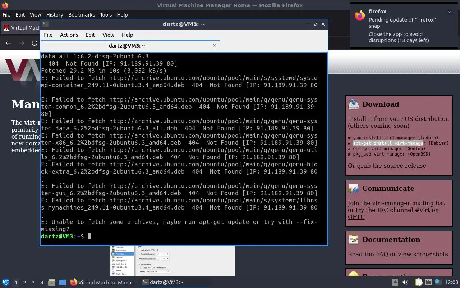Image resolution: width=460 pixels, height=288 pixels.
Task: Click the 12:03 clock
Action: point(452,282)
